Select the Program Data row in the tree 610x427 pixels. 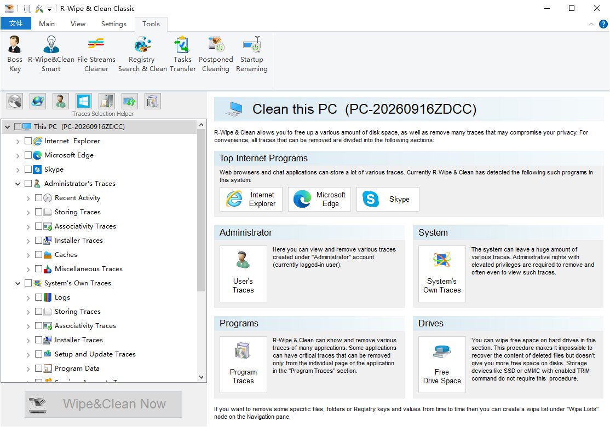(x=77, y=368)
